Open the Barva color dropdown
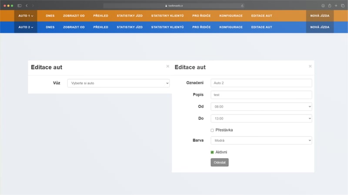348x195 pixels. tap(261, 140)
